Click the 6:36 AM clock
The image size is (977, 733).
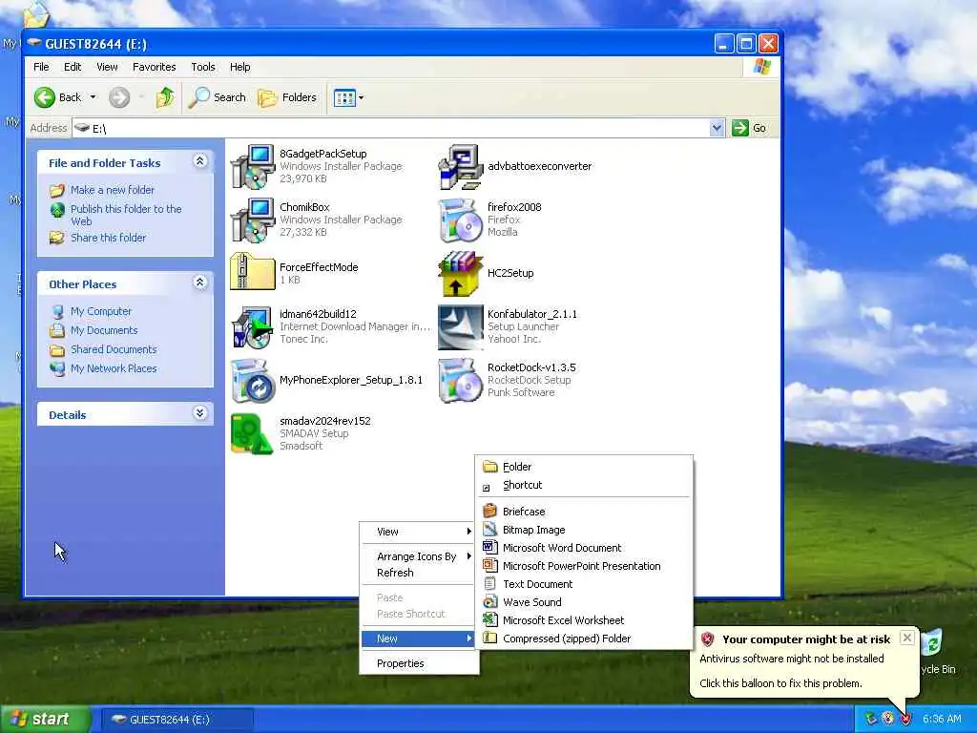[942, 720]
